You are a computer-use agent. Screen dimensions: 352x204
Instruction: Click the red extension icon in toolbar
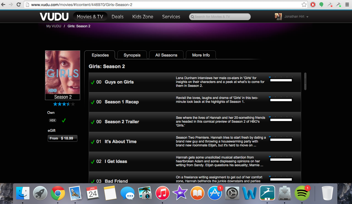click(x=313, y=4)
